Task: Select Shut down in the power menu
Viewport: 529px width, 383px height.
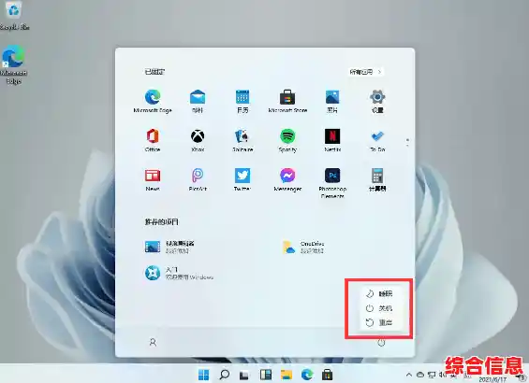Action: point(379,308)
